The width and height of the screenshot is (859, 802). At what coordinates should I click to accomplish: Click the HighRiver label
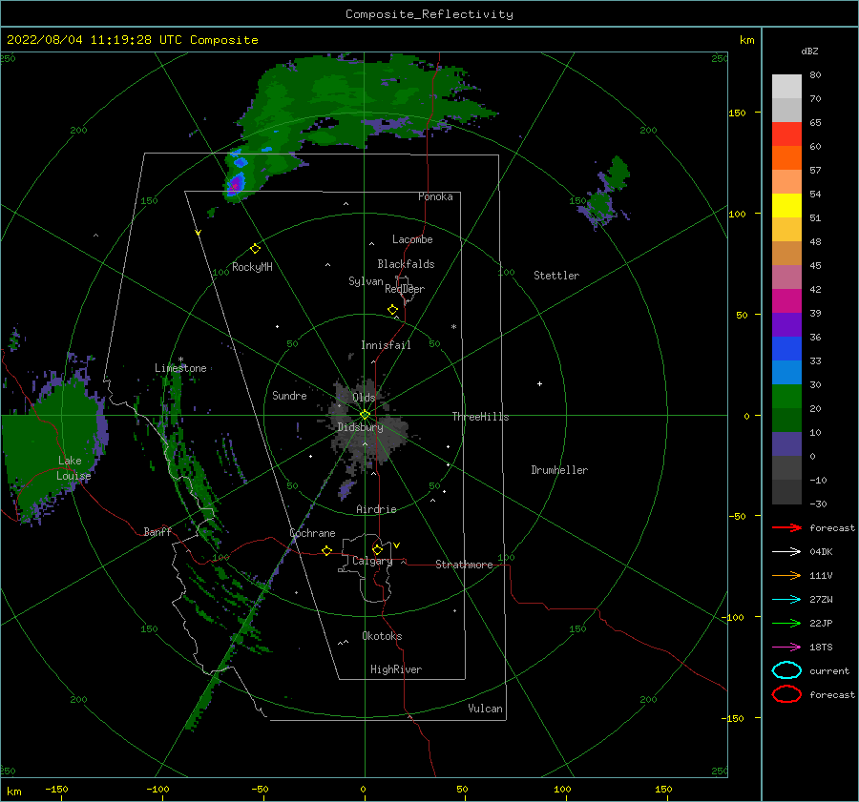click(396, 669)
